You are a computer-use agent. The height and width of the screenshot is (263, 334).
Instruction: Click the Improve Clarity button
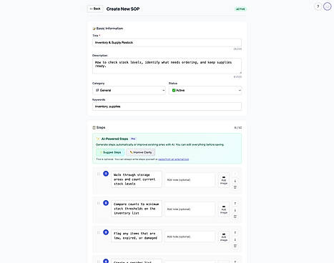141,152
